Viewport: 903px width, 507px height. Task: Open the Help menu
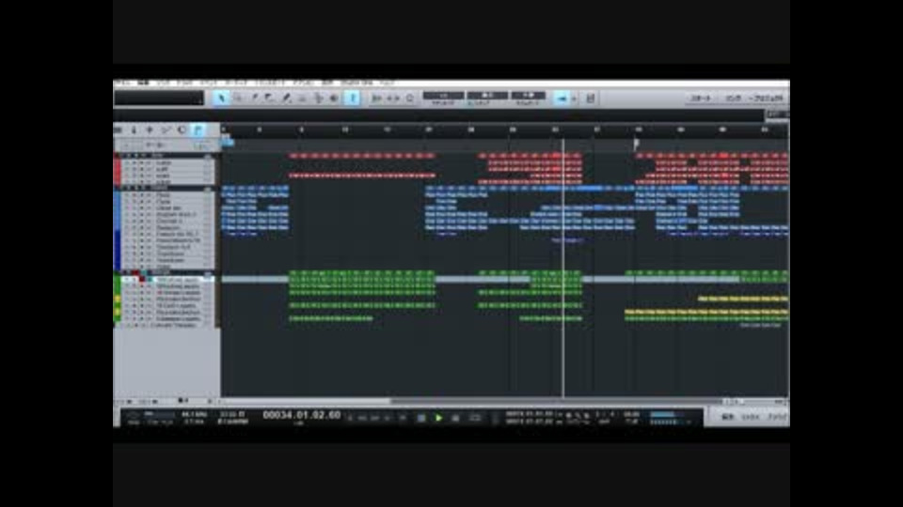[x=387, y=84]
